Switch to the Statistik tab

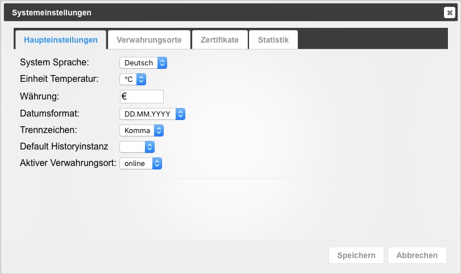pyautogui.click(x=273, y=40)
